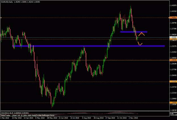Click the 17 Sep 2010 date label

point(110,118)
